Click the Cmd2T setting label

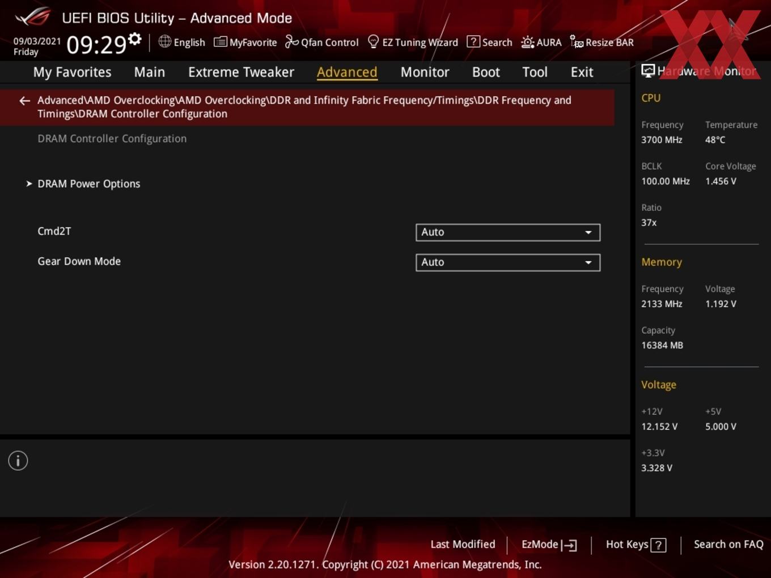54,231
